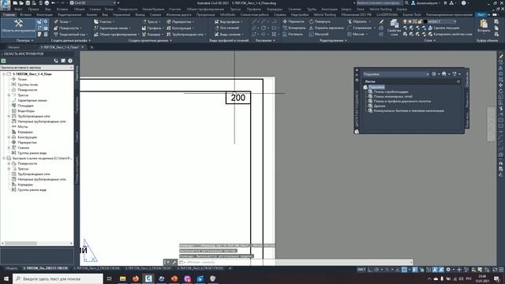Switch to the Аннотации ribbon tab
This screenshot has height=284, width=505.
tap(44, 15)
